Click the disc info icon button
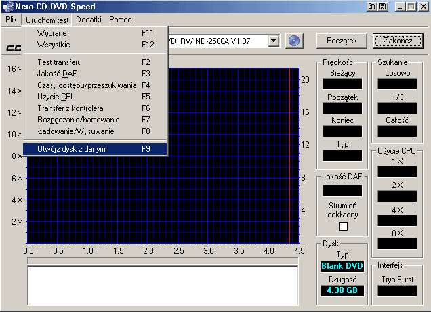Screen dimensions: 431x312 pos(294,41)
